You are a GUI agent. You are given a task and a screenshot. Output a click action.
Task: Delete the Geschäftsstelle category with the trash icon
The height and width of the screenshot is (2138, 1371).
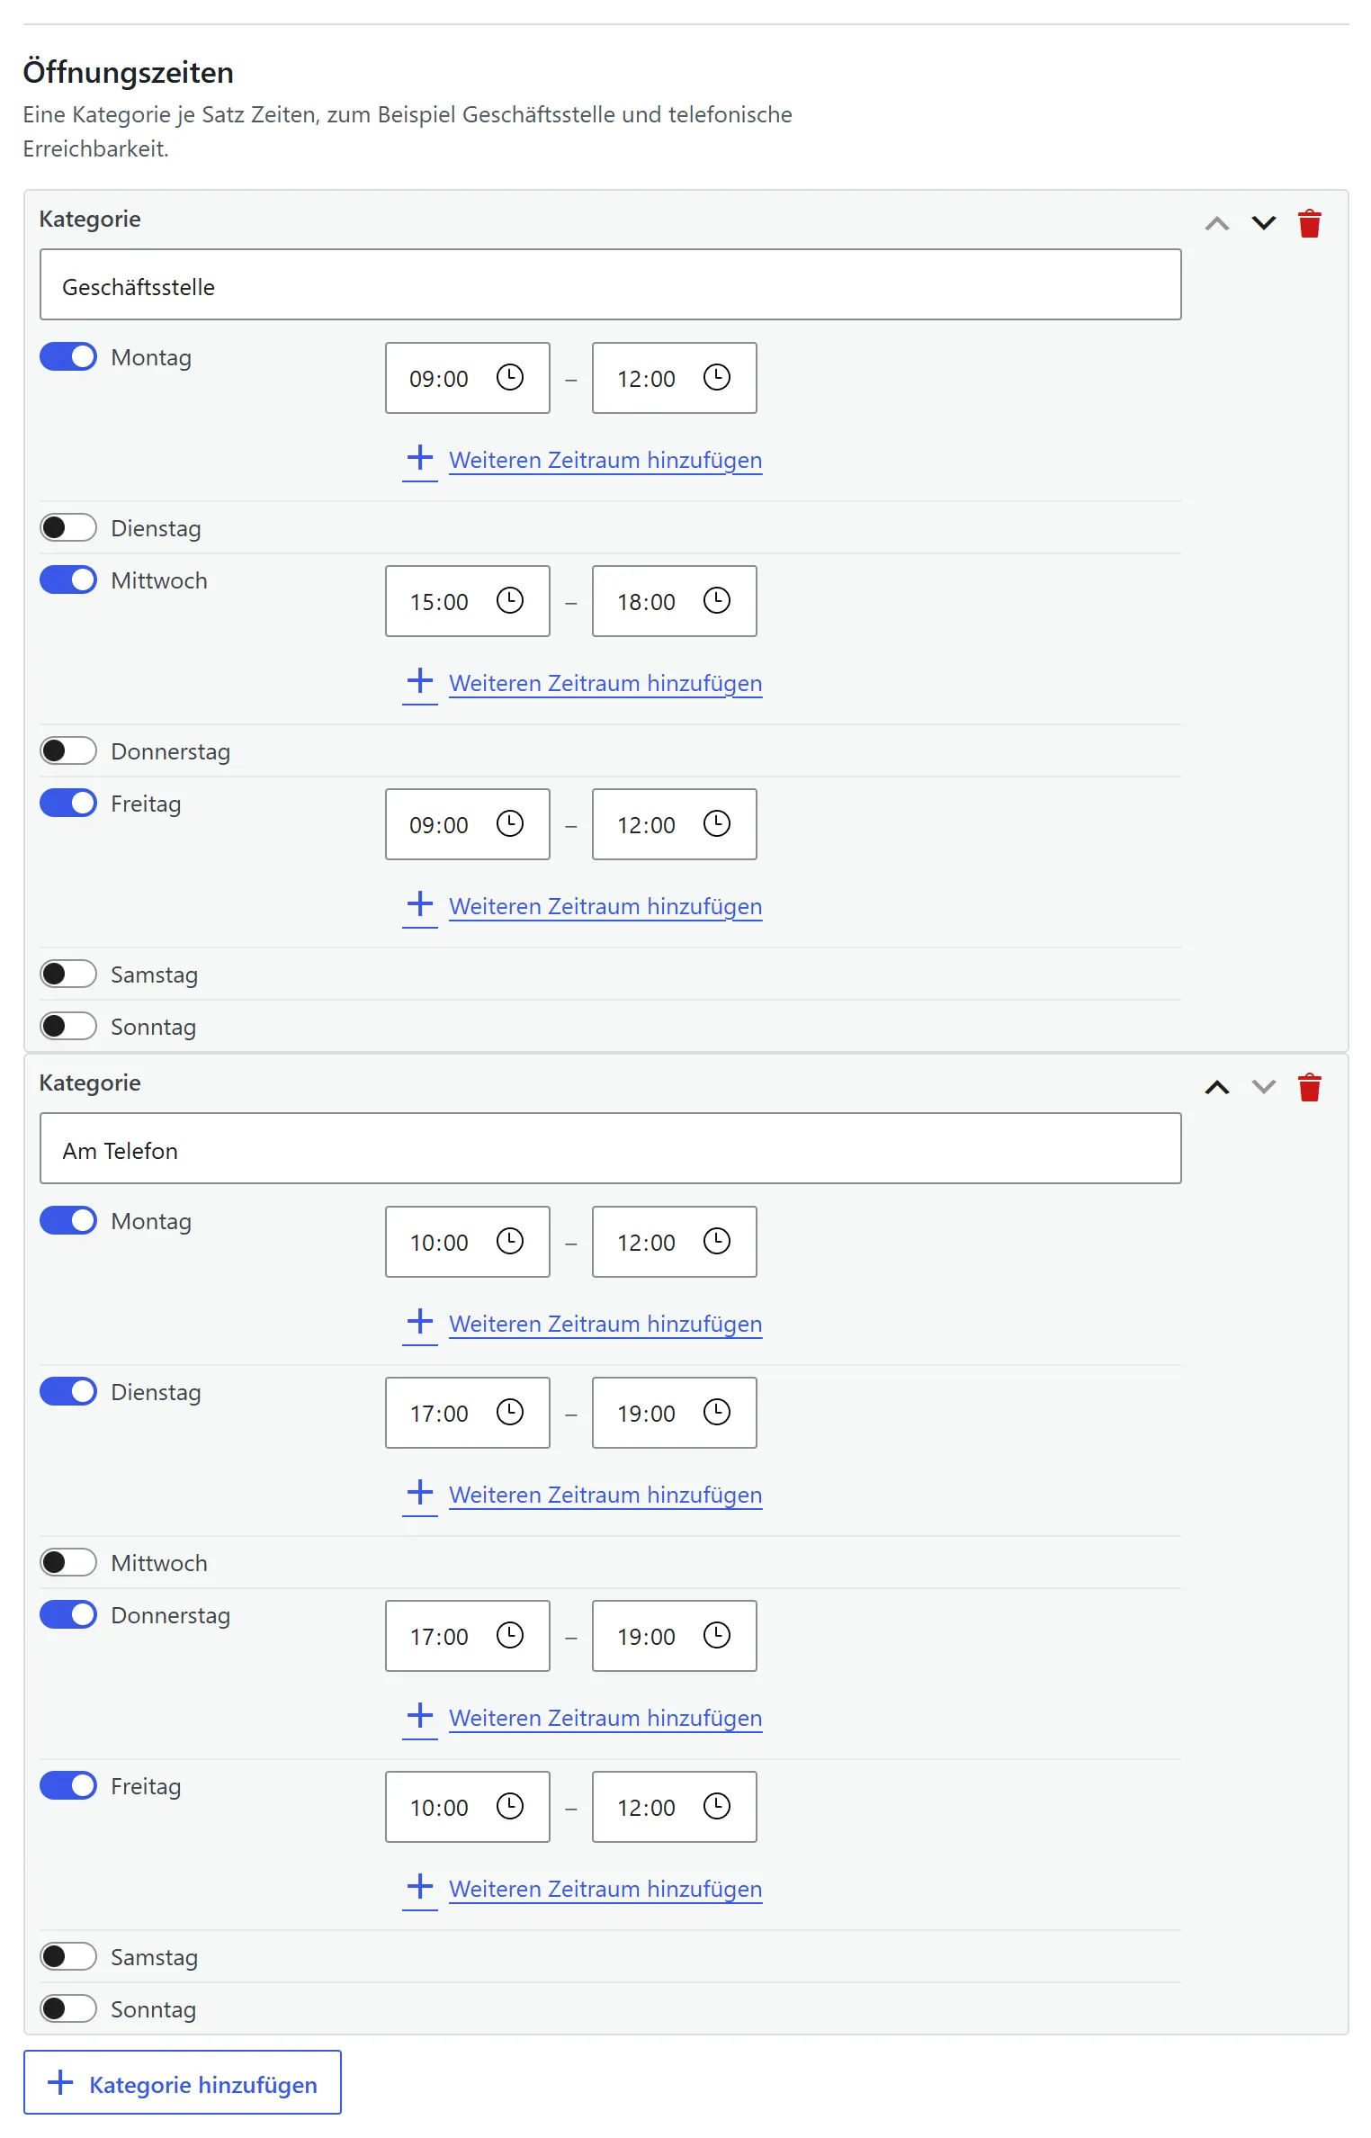[x=1309, y=223]
